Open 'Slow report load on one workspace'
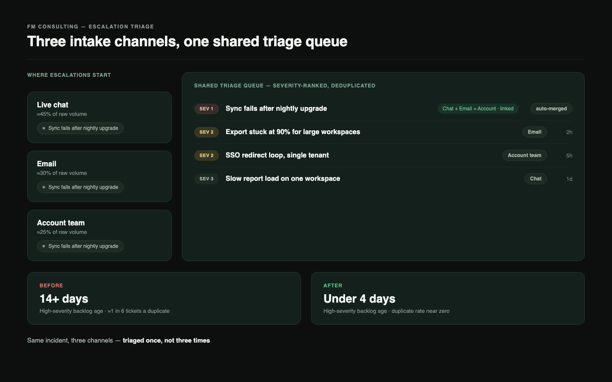Viewport: 612px width, 382px height. (x=283, y=179)
